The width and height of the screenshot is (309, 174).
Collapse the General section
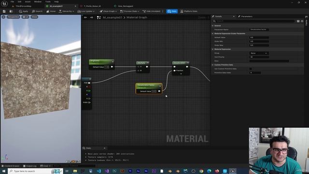(212, 26)
